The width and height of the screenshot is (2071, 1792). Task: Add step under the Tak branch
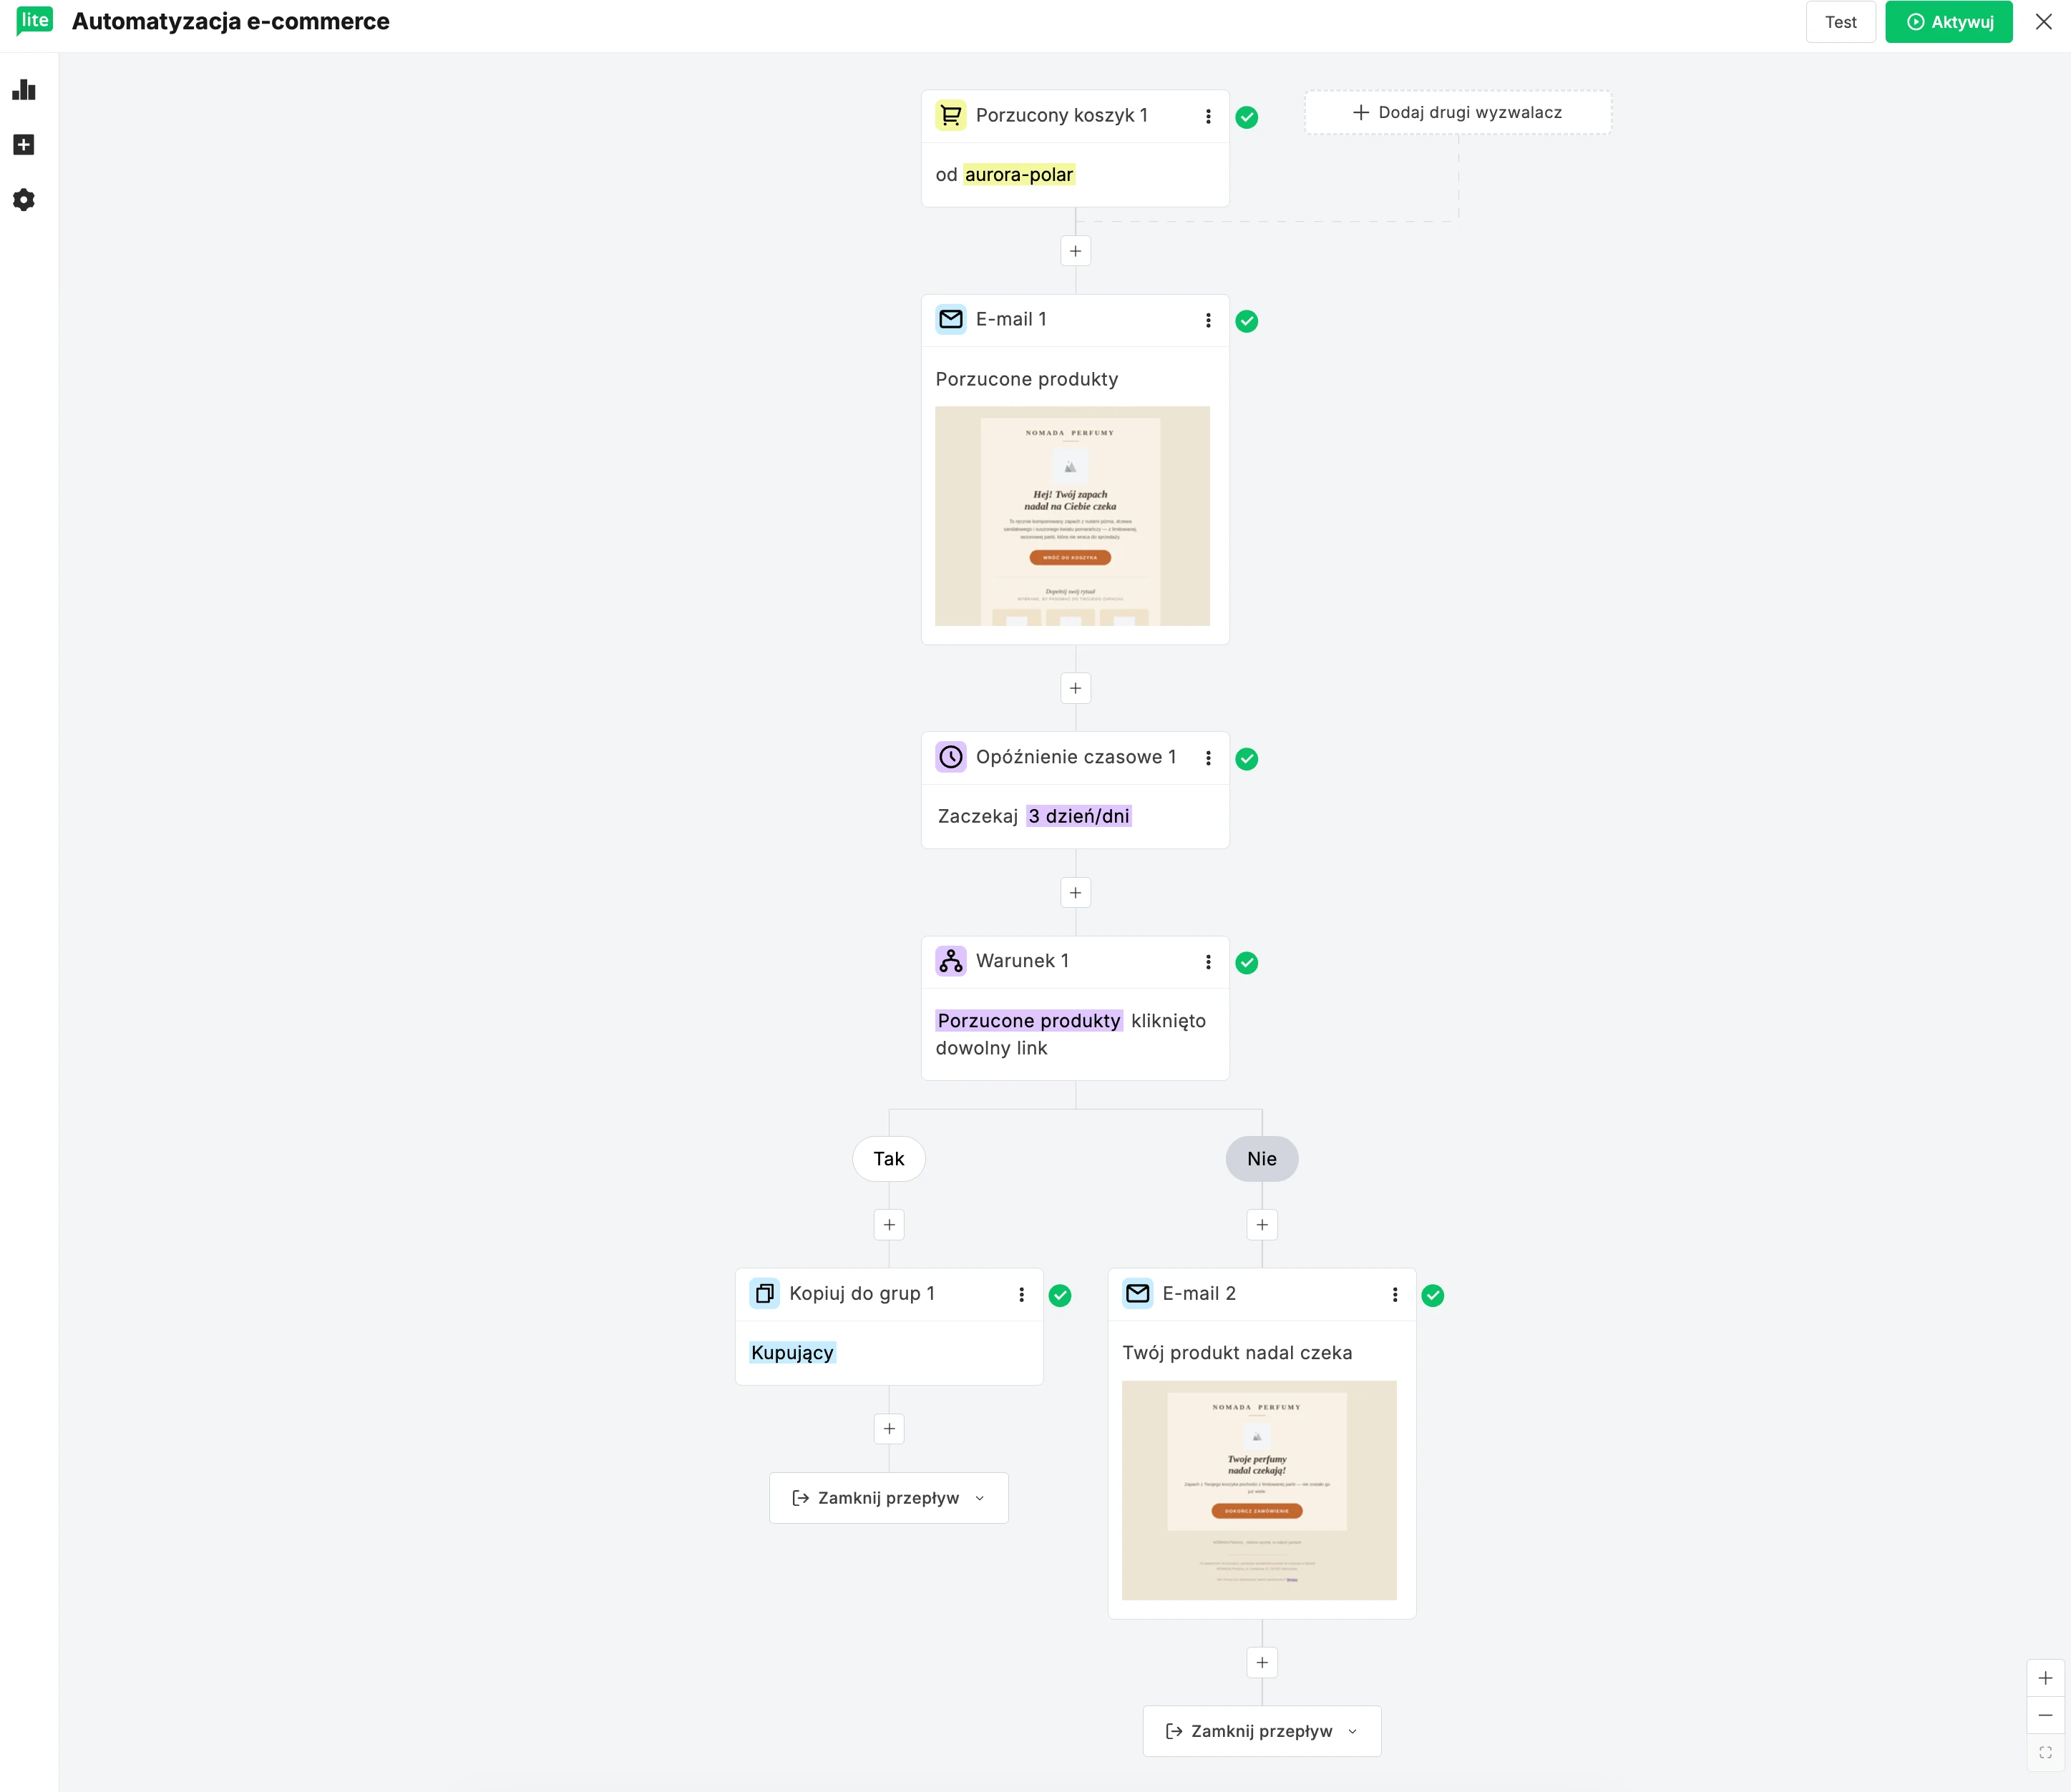pyautogui.click(x=890, y=1225)
